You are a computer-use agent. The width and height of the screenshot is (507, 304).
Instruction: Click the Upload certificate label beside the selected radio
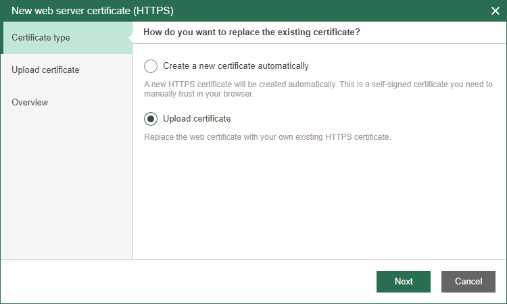pyautogui.click(x=197, y=119)
